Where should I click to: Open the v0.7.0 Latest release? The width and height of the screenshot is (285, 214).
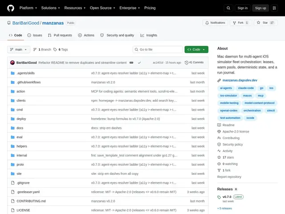point(231,197)
